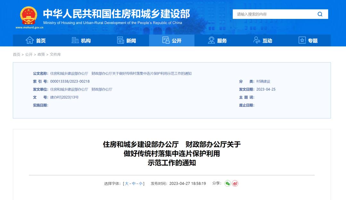Click the issue date 2023-04-25
This screenshot has width=346, height=200.
(x=266, y=89)
